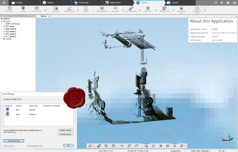Screen dimensions: 238x152
Task: Switch to the Project tab
Action: pos(24,3)
